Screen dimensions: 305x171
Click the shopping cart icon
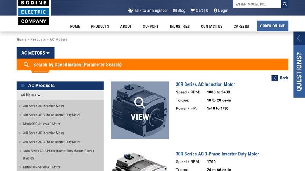(x=193, y=11)
